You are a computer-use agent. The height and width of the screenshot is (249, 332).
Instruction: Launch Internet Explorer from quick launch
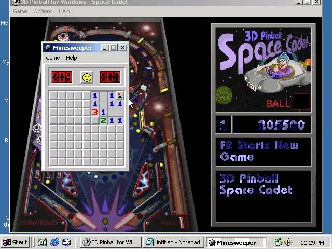pos(54,242)
